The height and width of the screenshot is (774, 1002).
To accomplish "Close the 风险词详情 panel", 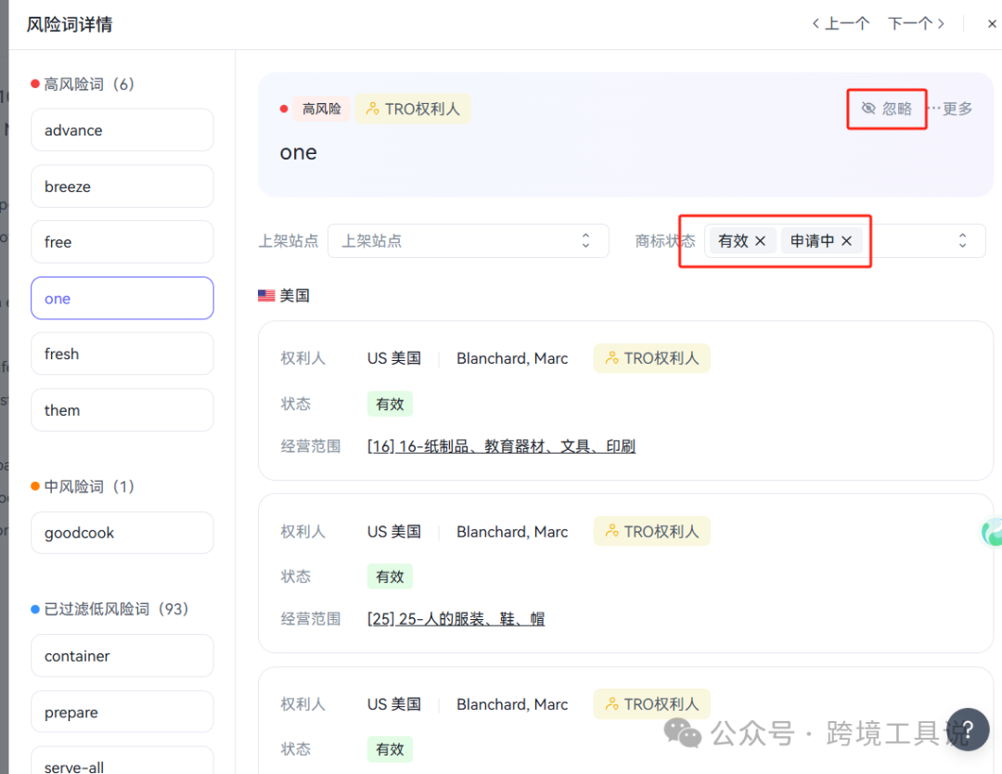I will (991, 24).
